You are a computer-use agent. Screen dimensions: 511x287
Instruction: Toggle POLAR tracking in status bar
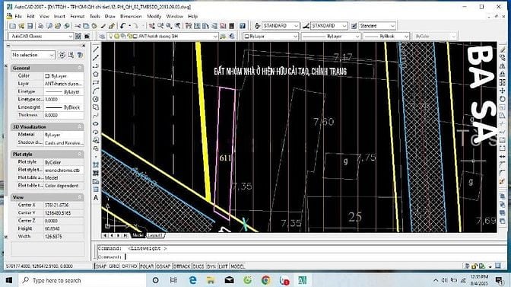tap(147, 266)
